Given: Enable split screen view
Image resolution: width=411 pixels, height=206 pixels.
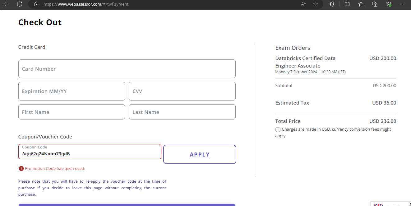Looking at the screenshot, I should coord(347,4).
